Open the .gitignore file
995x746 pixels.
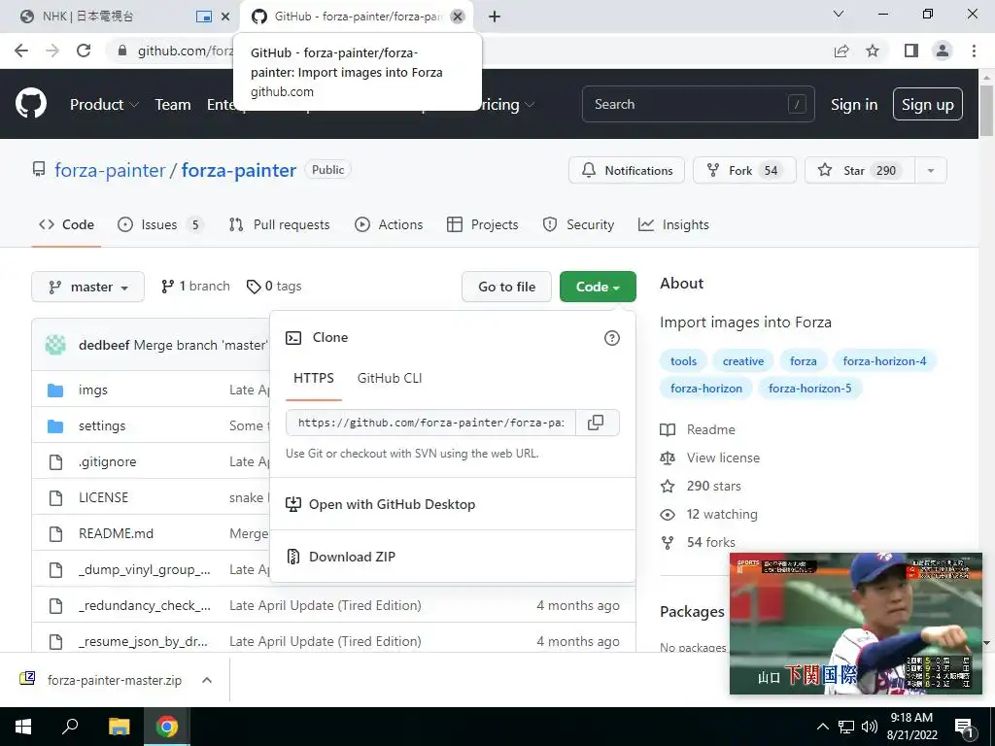click(x=107, y=461)
